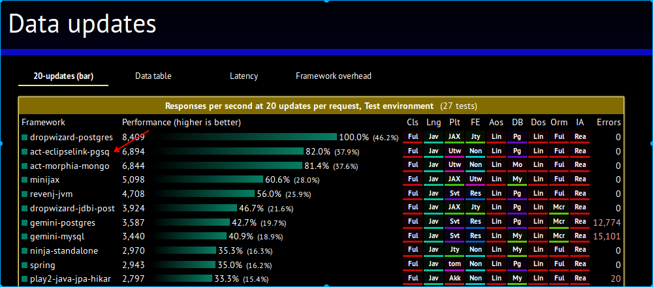This screenshot has height=287, width=653.
Task: Click the Lng column header
Action: coord(434,122)
